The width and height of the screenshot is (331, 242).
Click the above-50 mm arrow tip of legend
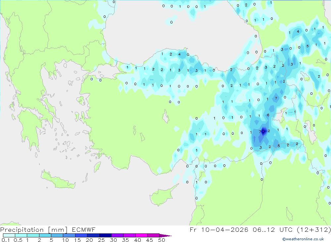165,235
